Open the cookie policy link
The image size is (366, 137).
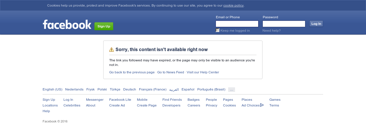pos(233,5)
